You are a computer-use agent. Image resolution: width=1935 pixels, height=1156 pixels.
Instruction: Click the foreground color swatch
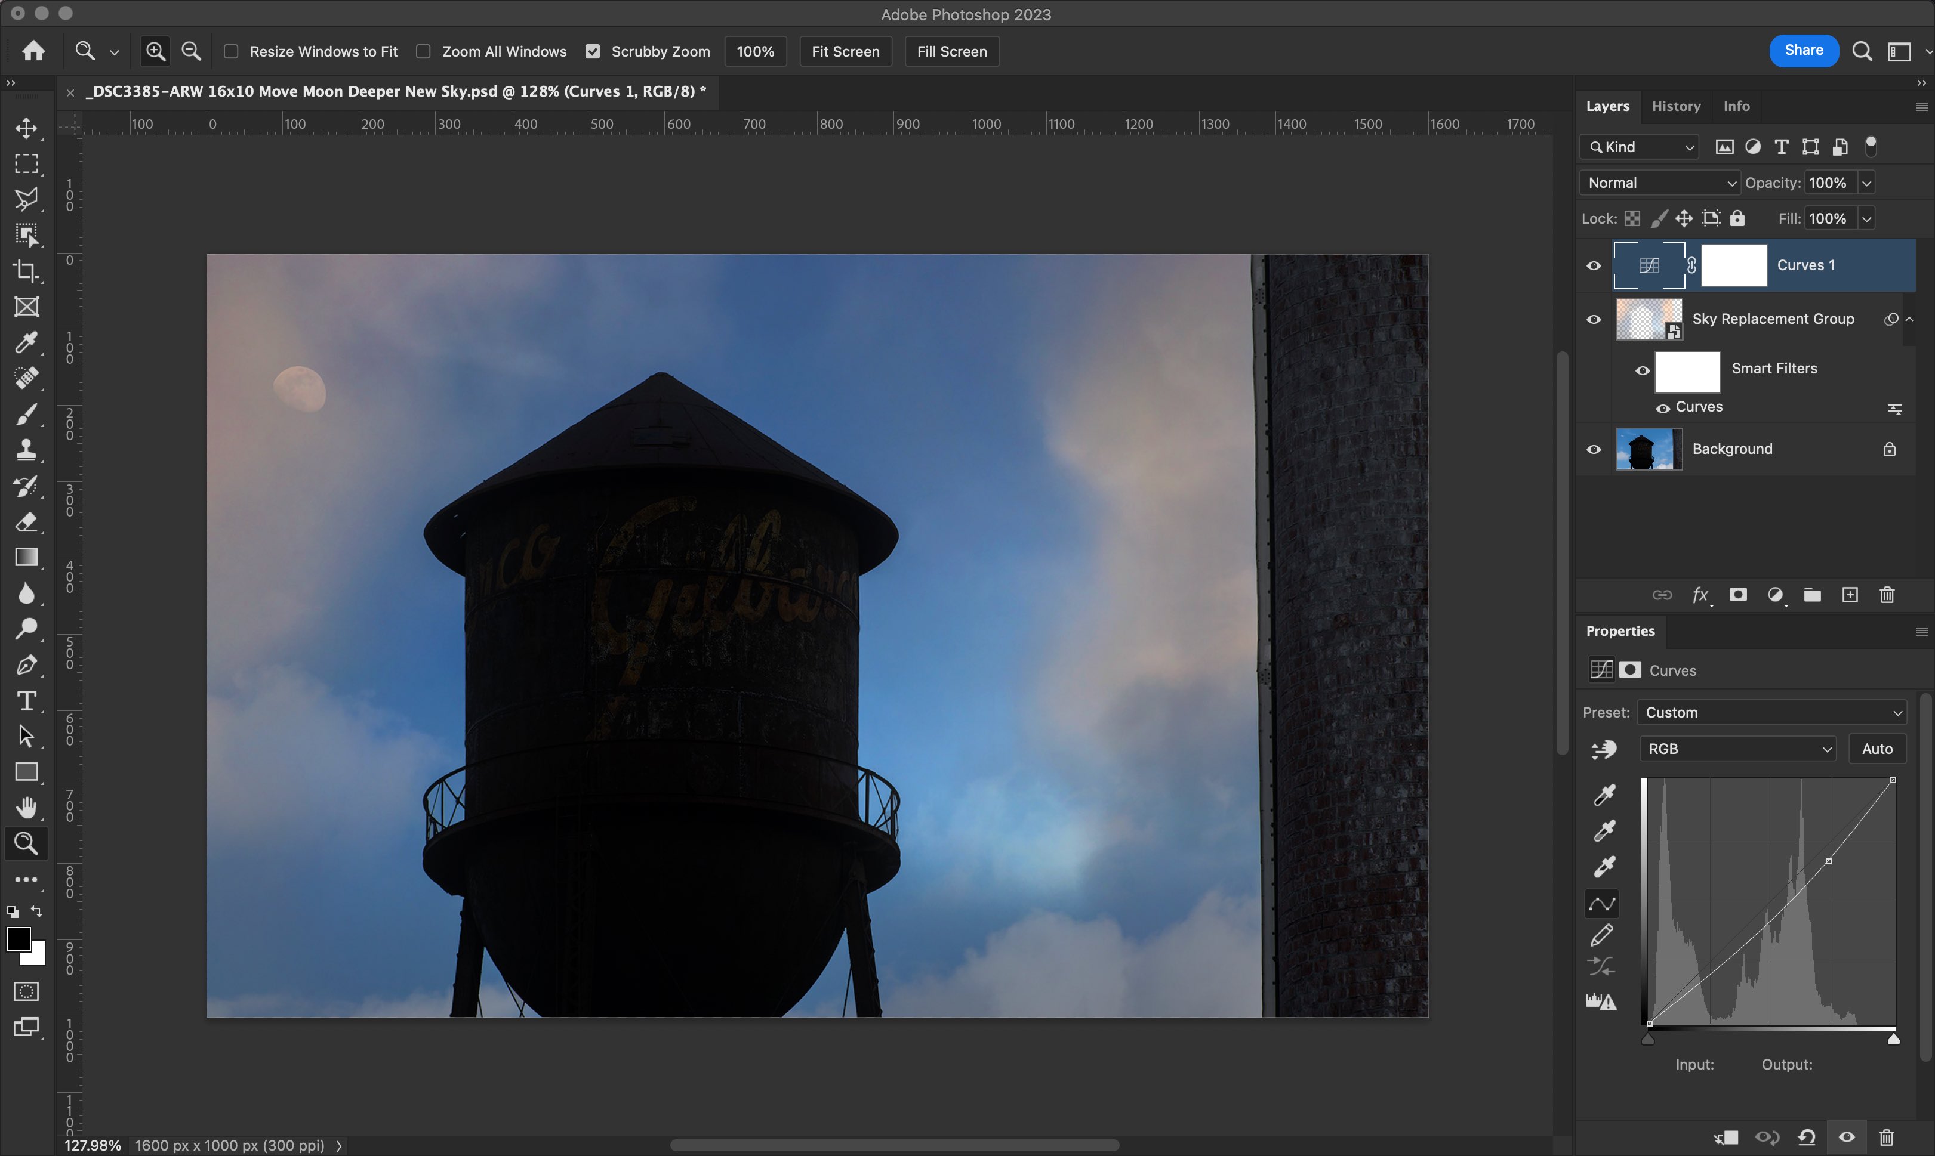coord(17,939)
